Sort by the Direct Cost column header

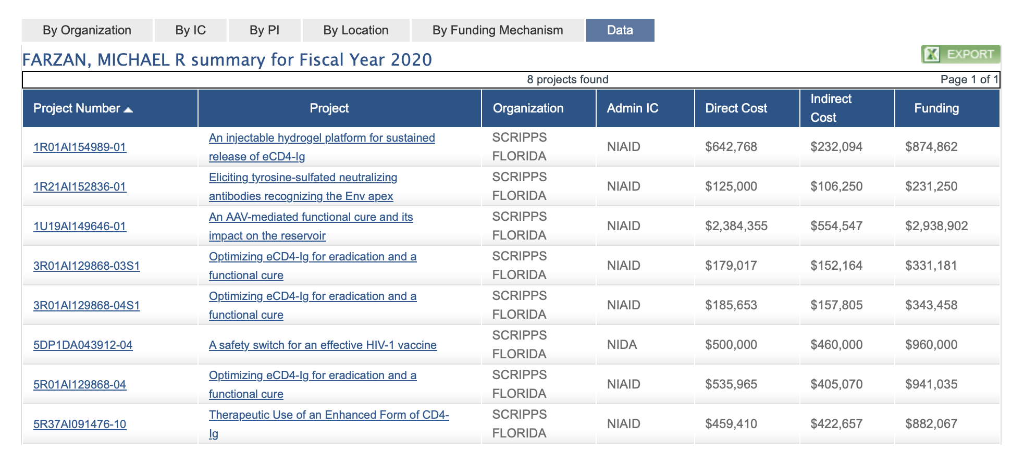click(736, 108)
